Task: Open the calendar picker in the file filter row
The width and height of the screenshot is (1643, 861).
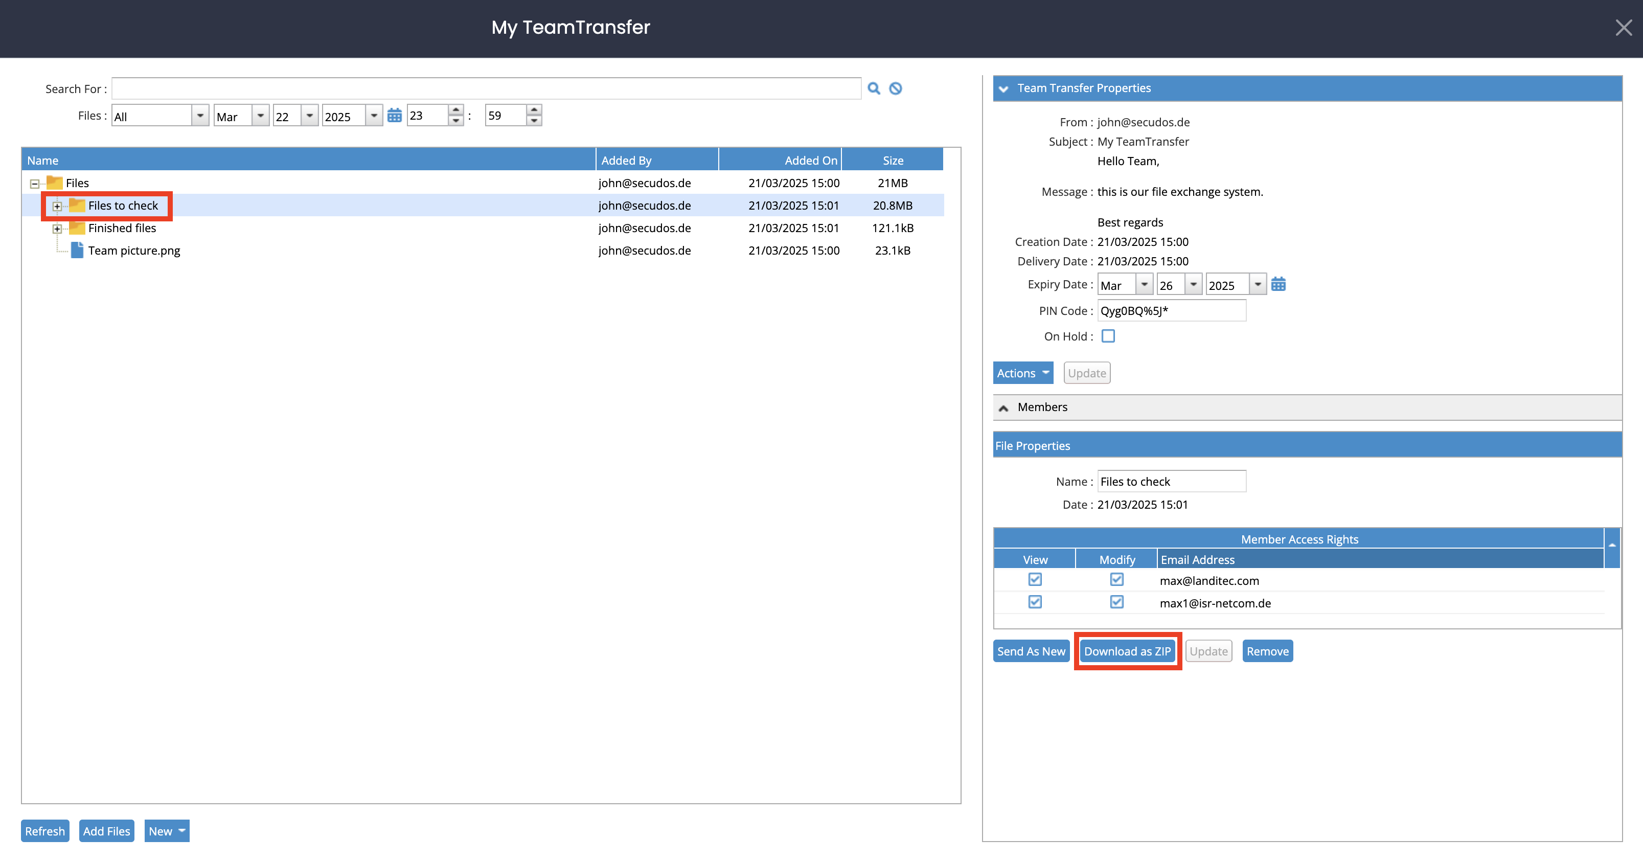Action: (395, 115)
